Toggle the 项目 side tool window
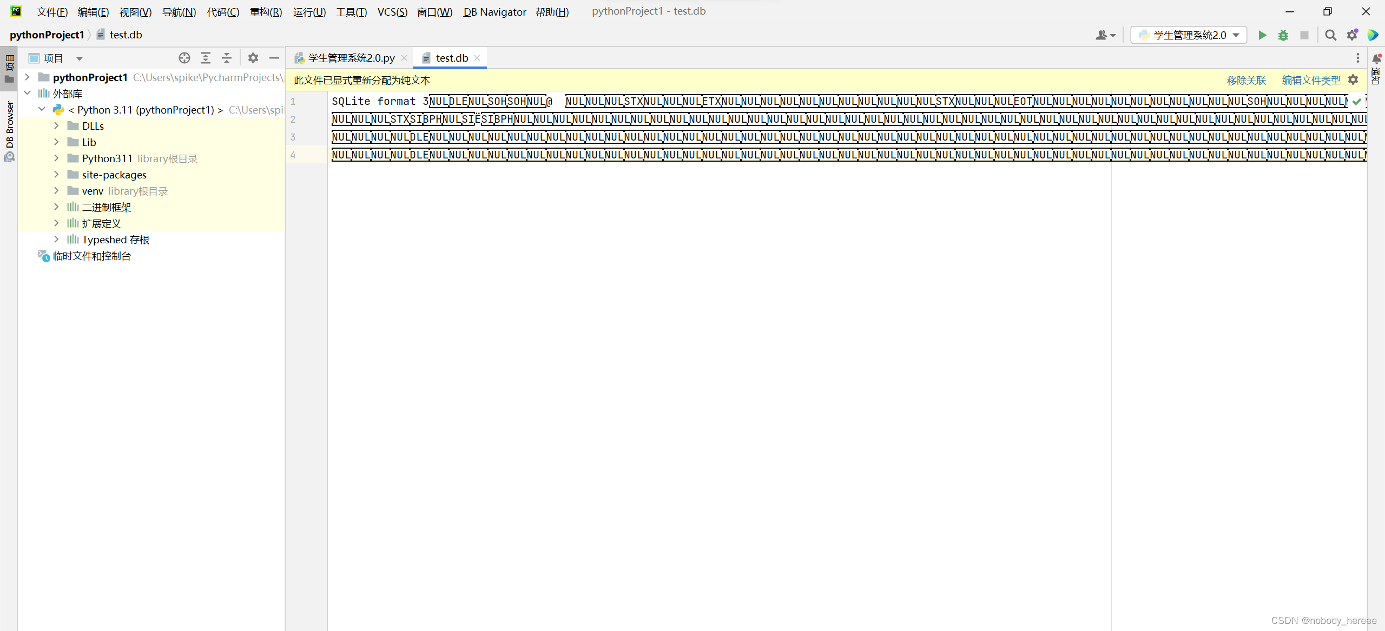 pos(9,69)
